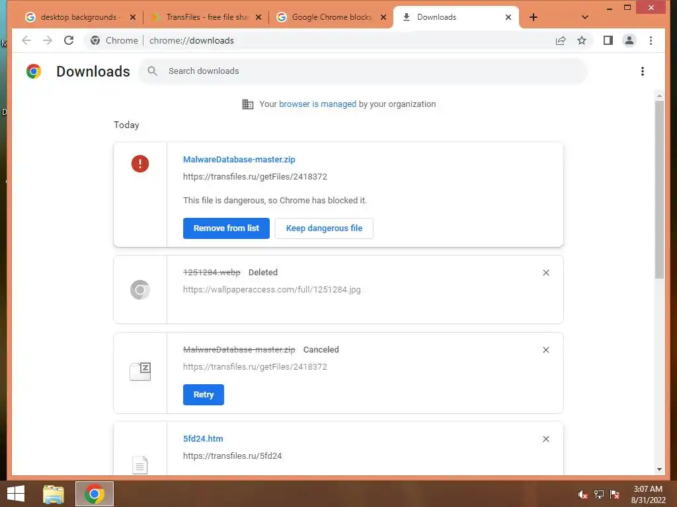
Task: Share this page icon in address bar
Action: 561,40
